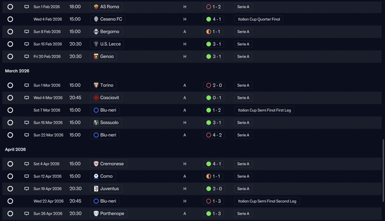Click the TV broadcast icon for Sun 8 Feb
The height and width of the screenshot is (221, 385).
[x=27, y=32]
